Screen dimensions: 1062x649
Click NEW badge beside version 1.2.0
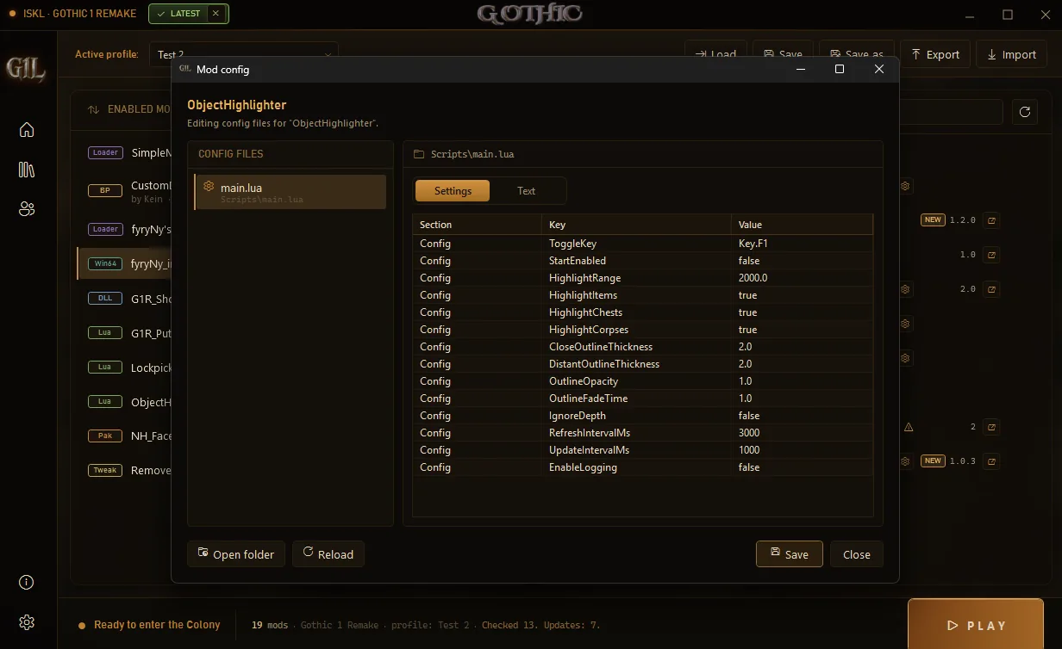click(x=933, y=220)
